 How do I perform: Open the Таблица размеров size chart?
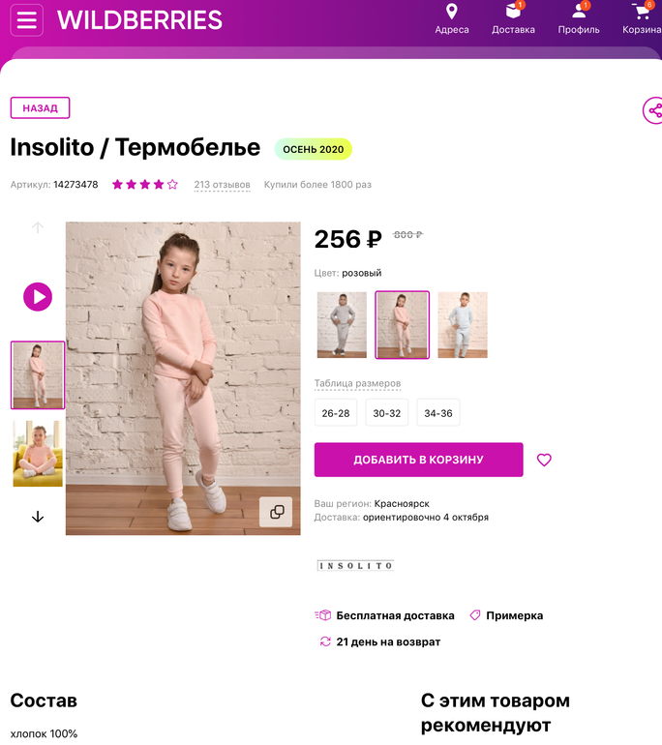click(359, 384)
